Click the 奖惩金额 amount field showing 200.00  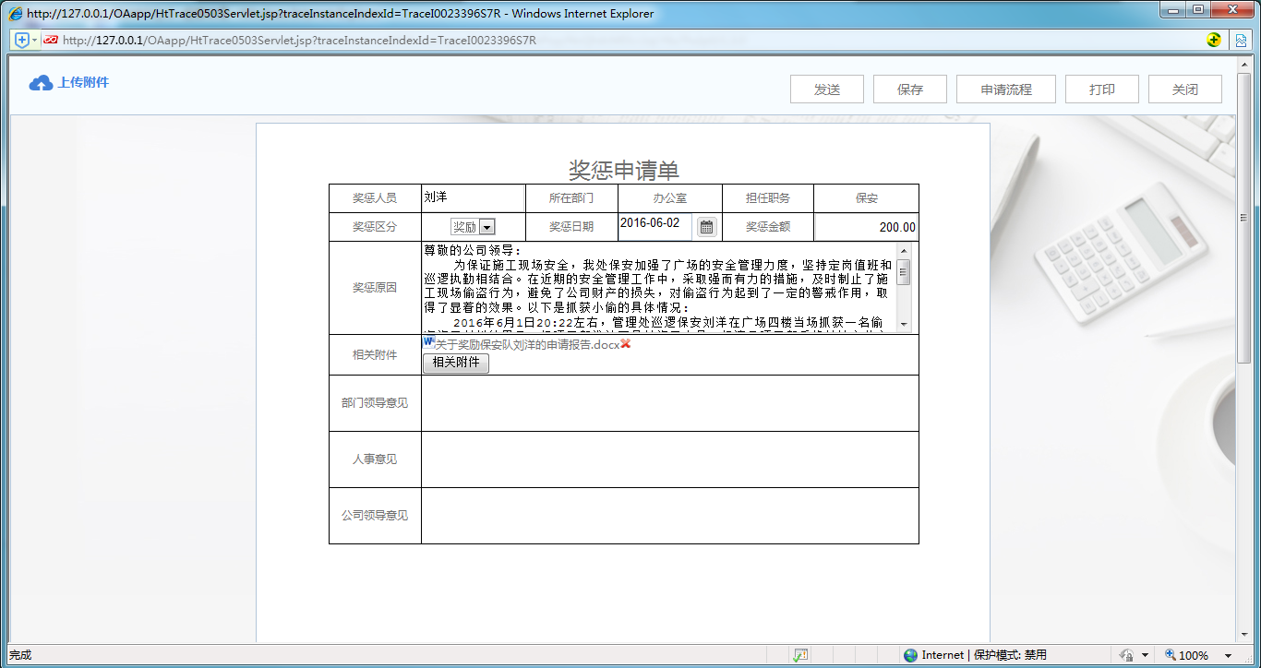(x=866, y=227)
